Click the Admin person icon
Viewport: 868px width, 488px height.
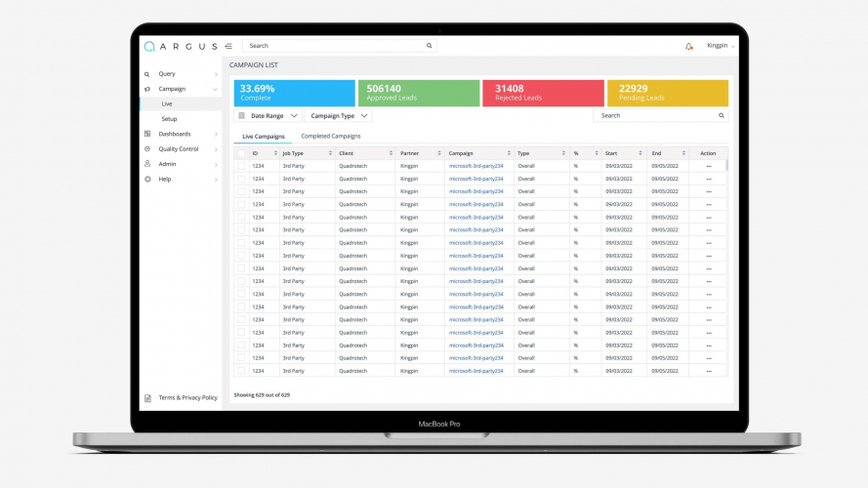147,164
